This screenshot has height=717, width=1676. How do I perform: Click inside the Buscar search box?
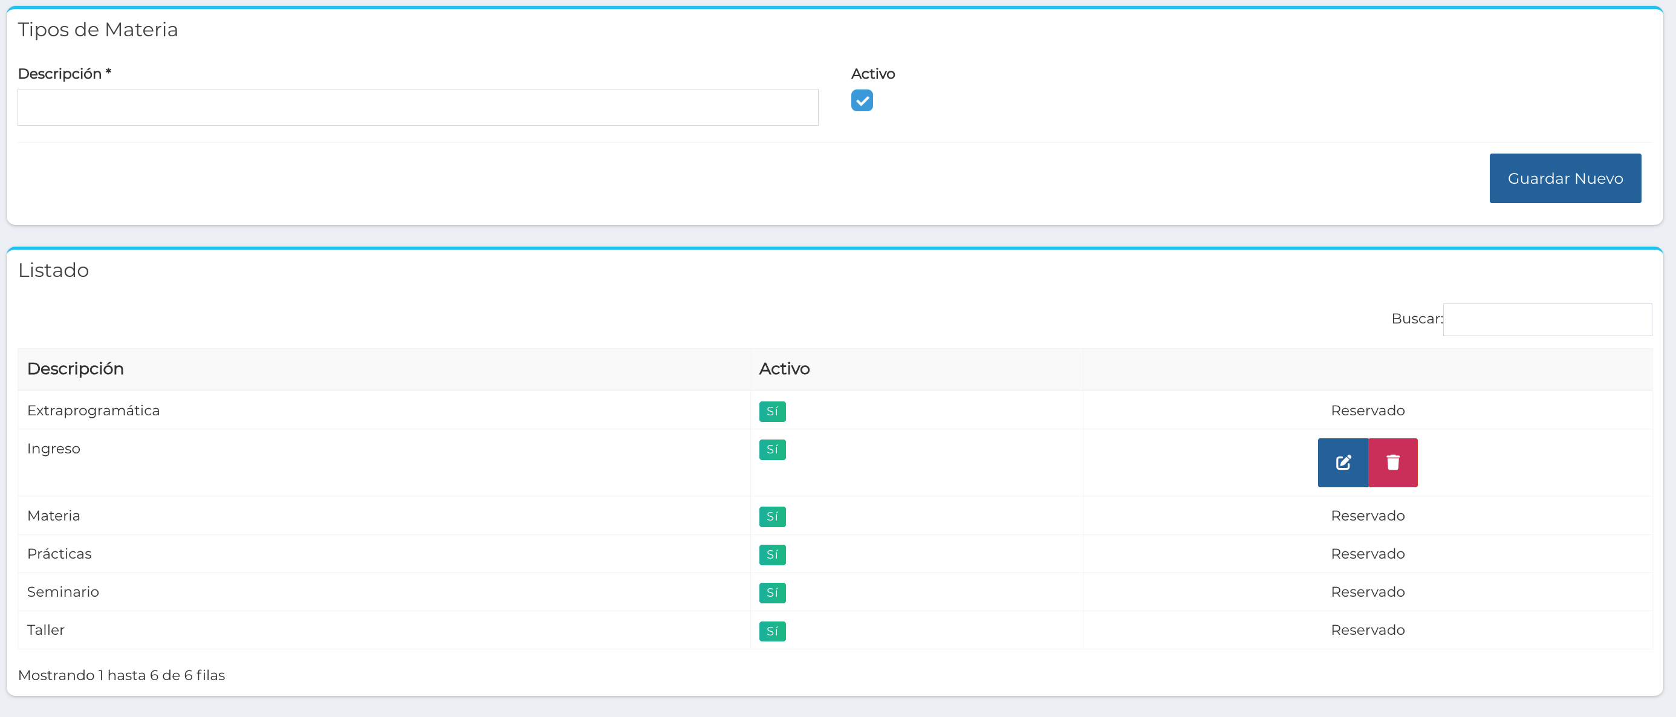(x=1547, y=319)
